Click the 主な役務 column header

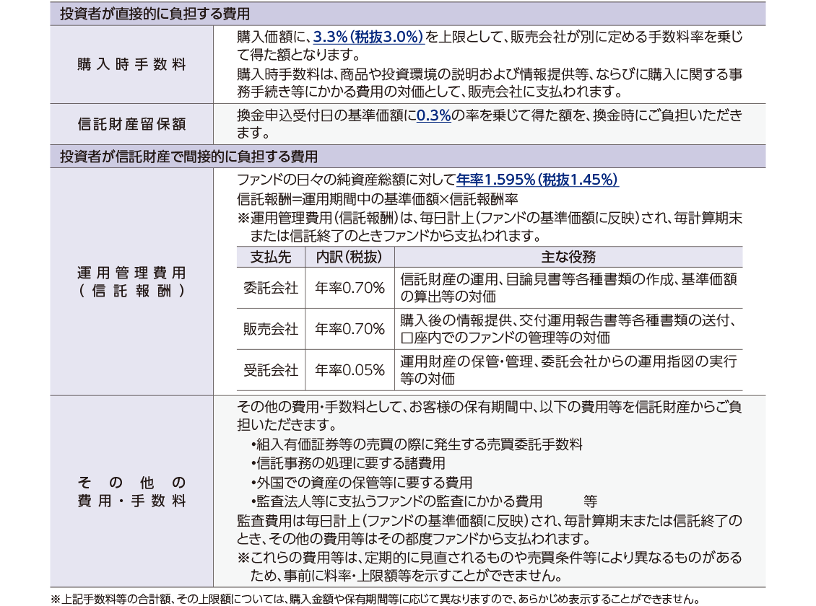coord(568,257)
